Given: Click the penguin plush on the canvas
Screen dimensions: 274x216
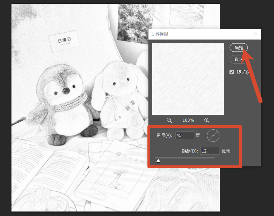Looking at the screenshot, I should tap(61, 103).
